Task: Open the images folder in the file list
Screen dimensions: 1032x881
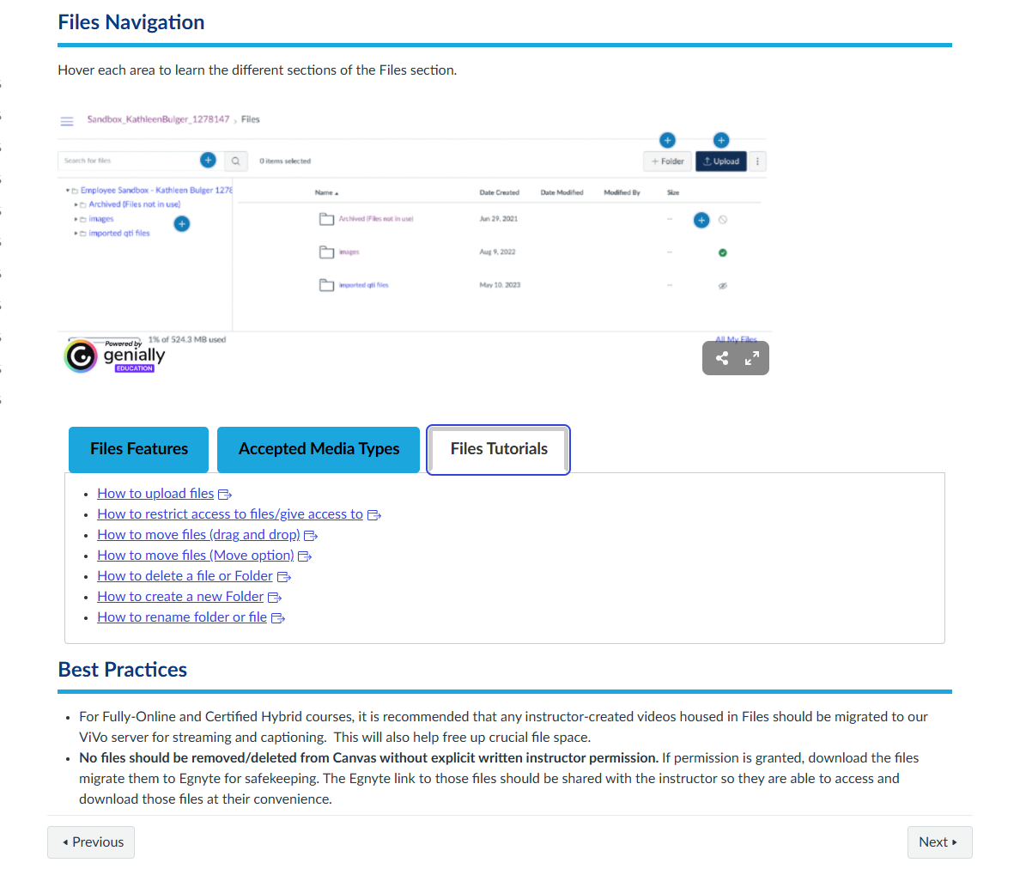Action: pyautogui.click(x=349, y=252)
